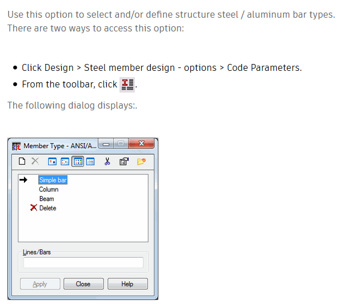The image size is (363, 304).
Task: Click the Member Type dialog title bar icon
Action: click(16, 146)
